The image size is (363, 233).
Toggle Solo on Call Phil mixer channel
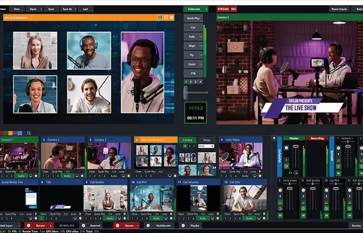tap(326, 196)
